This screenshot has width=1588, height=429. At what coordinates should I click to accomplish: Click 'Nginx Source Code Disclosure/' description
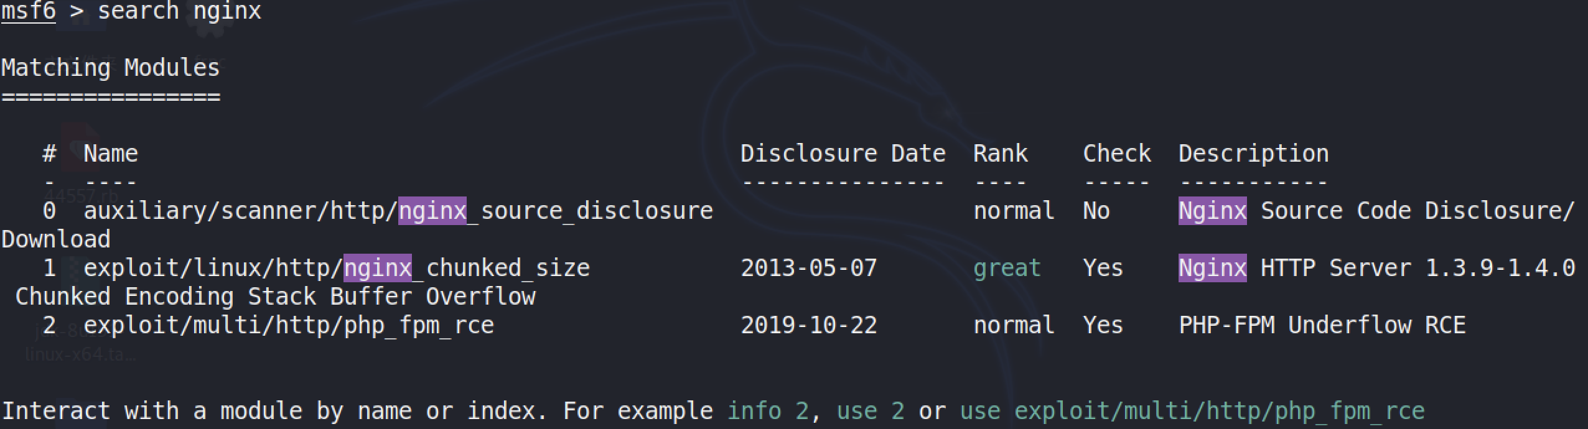coord(1377,211)
